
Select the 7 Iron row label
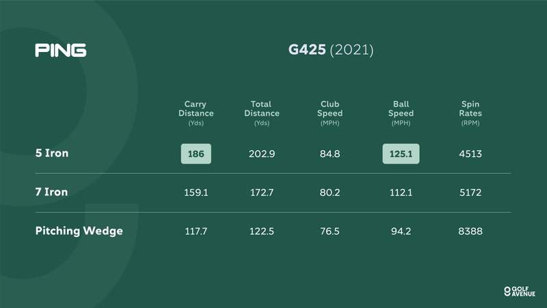pyautogui.click(x=52, y=192)
